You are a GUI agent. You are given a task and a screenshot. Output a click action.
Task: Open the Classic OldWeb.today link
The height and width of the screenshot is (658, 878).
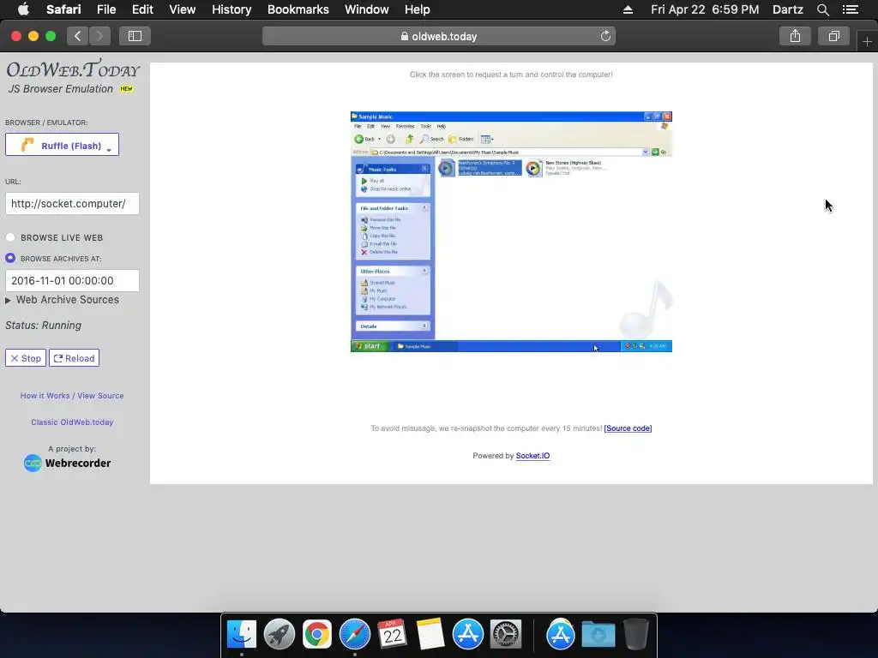coord(72,422)
